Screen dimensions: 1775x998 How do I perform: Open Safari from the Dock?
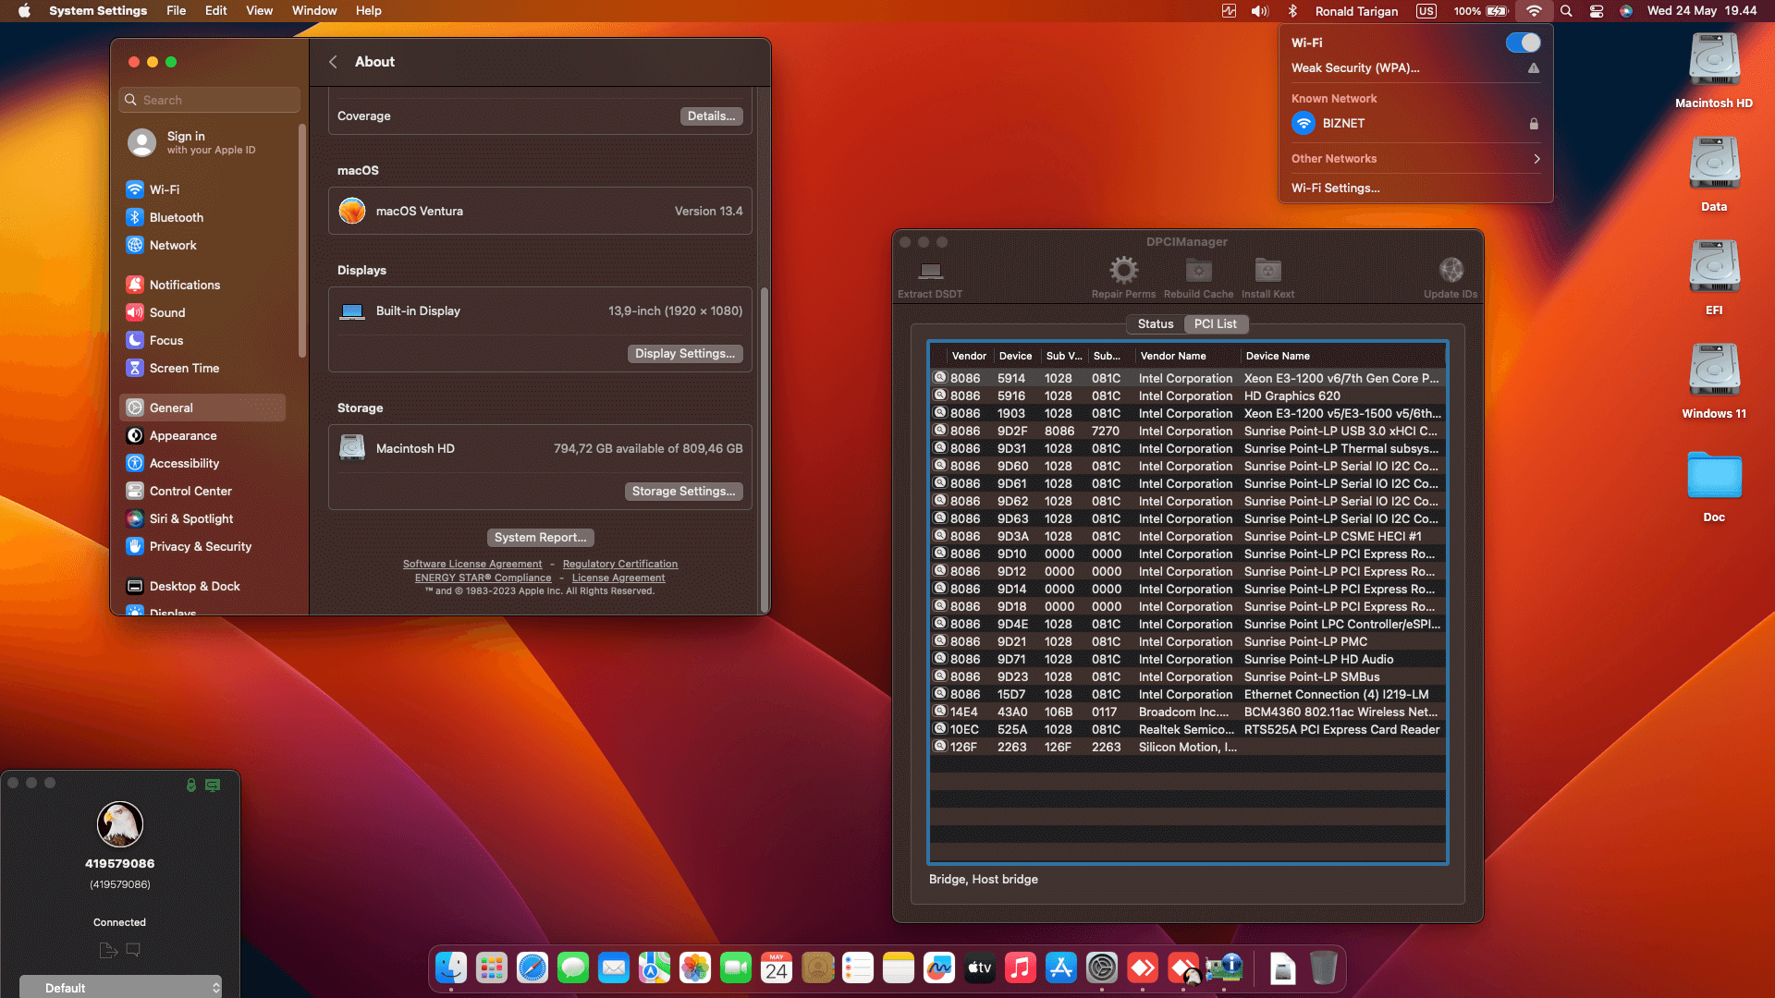tap(532, 968)
